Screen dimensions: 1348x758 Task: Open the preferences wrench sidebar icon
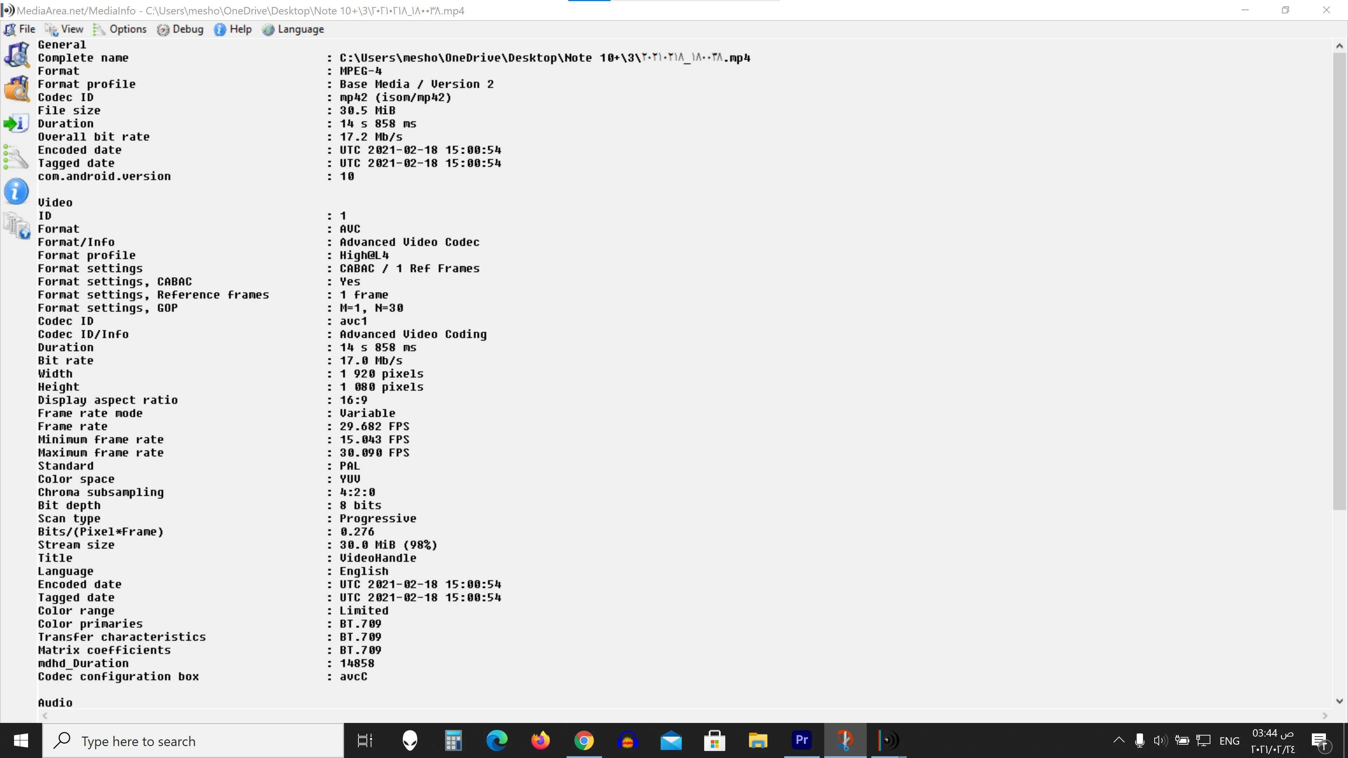[x=16, y=158]
